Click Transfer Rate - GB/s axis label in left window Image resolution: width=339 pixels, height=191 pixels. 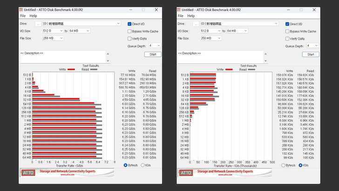[x=70, y=166]
